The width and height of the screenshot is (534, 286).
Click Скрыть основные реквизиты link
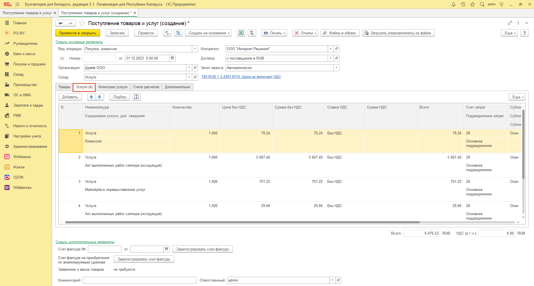[79, 42]
